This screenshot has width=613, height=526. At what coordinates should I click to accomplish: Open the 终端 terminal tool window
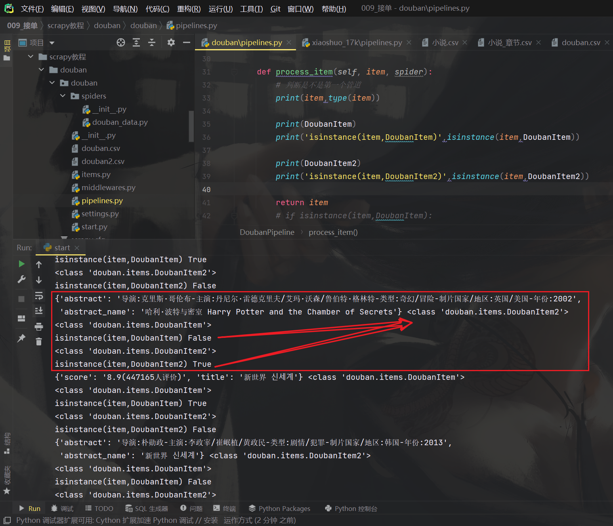pos(225,509)
